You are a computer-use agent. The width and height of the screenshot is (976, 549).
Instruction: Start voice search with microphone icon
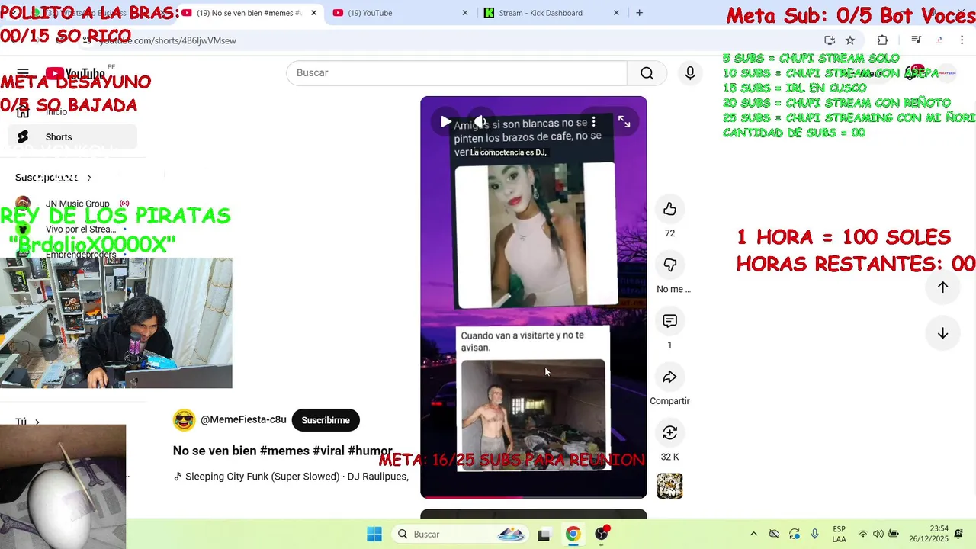690,73
